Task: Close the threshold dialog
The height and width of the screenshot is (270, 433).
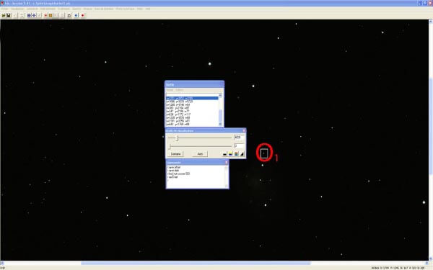Action: tap(244, 130)
